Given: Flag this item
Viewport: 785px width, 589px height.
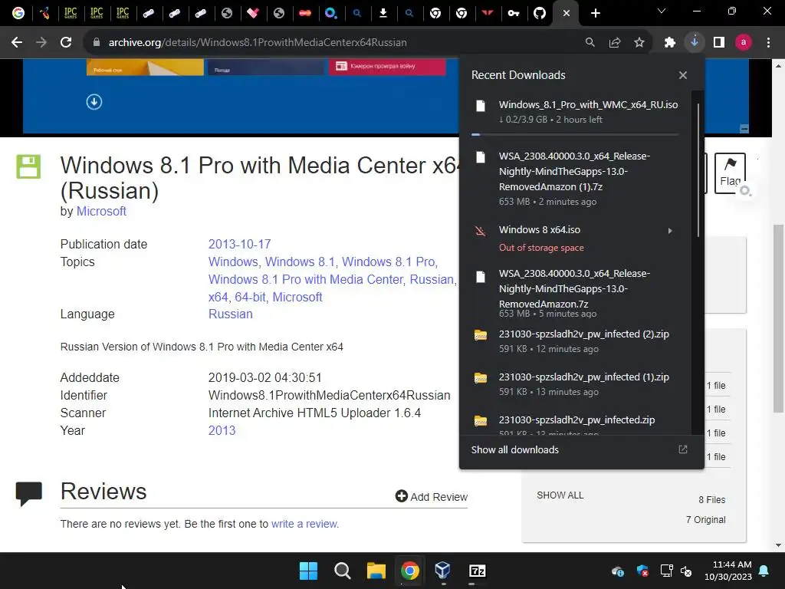Looking at the screenshot, I should tap(730, 173).
